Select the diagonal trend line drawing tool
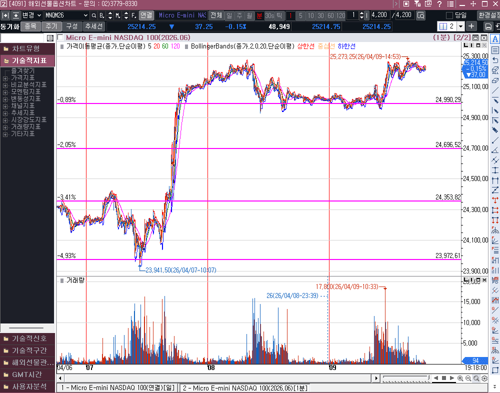Viewport: 500px width, 393px height. [495, 90]
